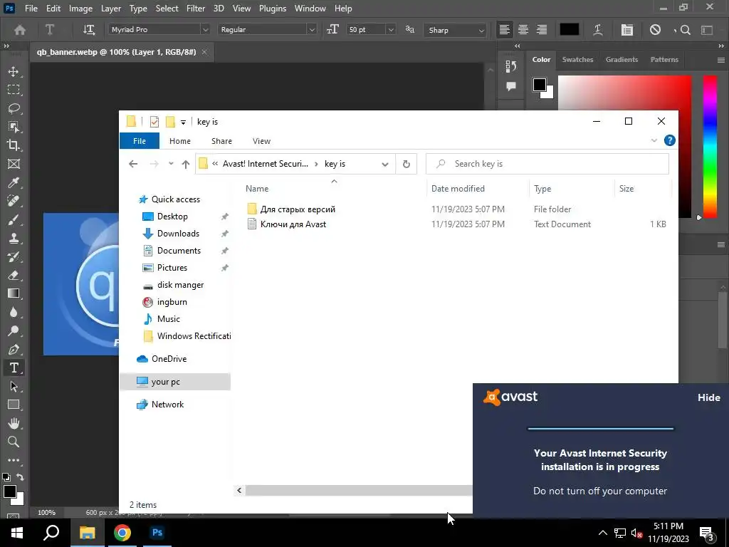Viewport: 729px width, 547px height.
Task: Select the Pen tool
Action: [14, 349]
